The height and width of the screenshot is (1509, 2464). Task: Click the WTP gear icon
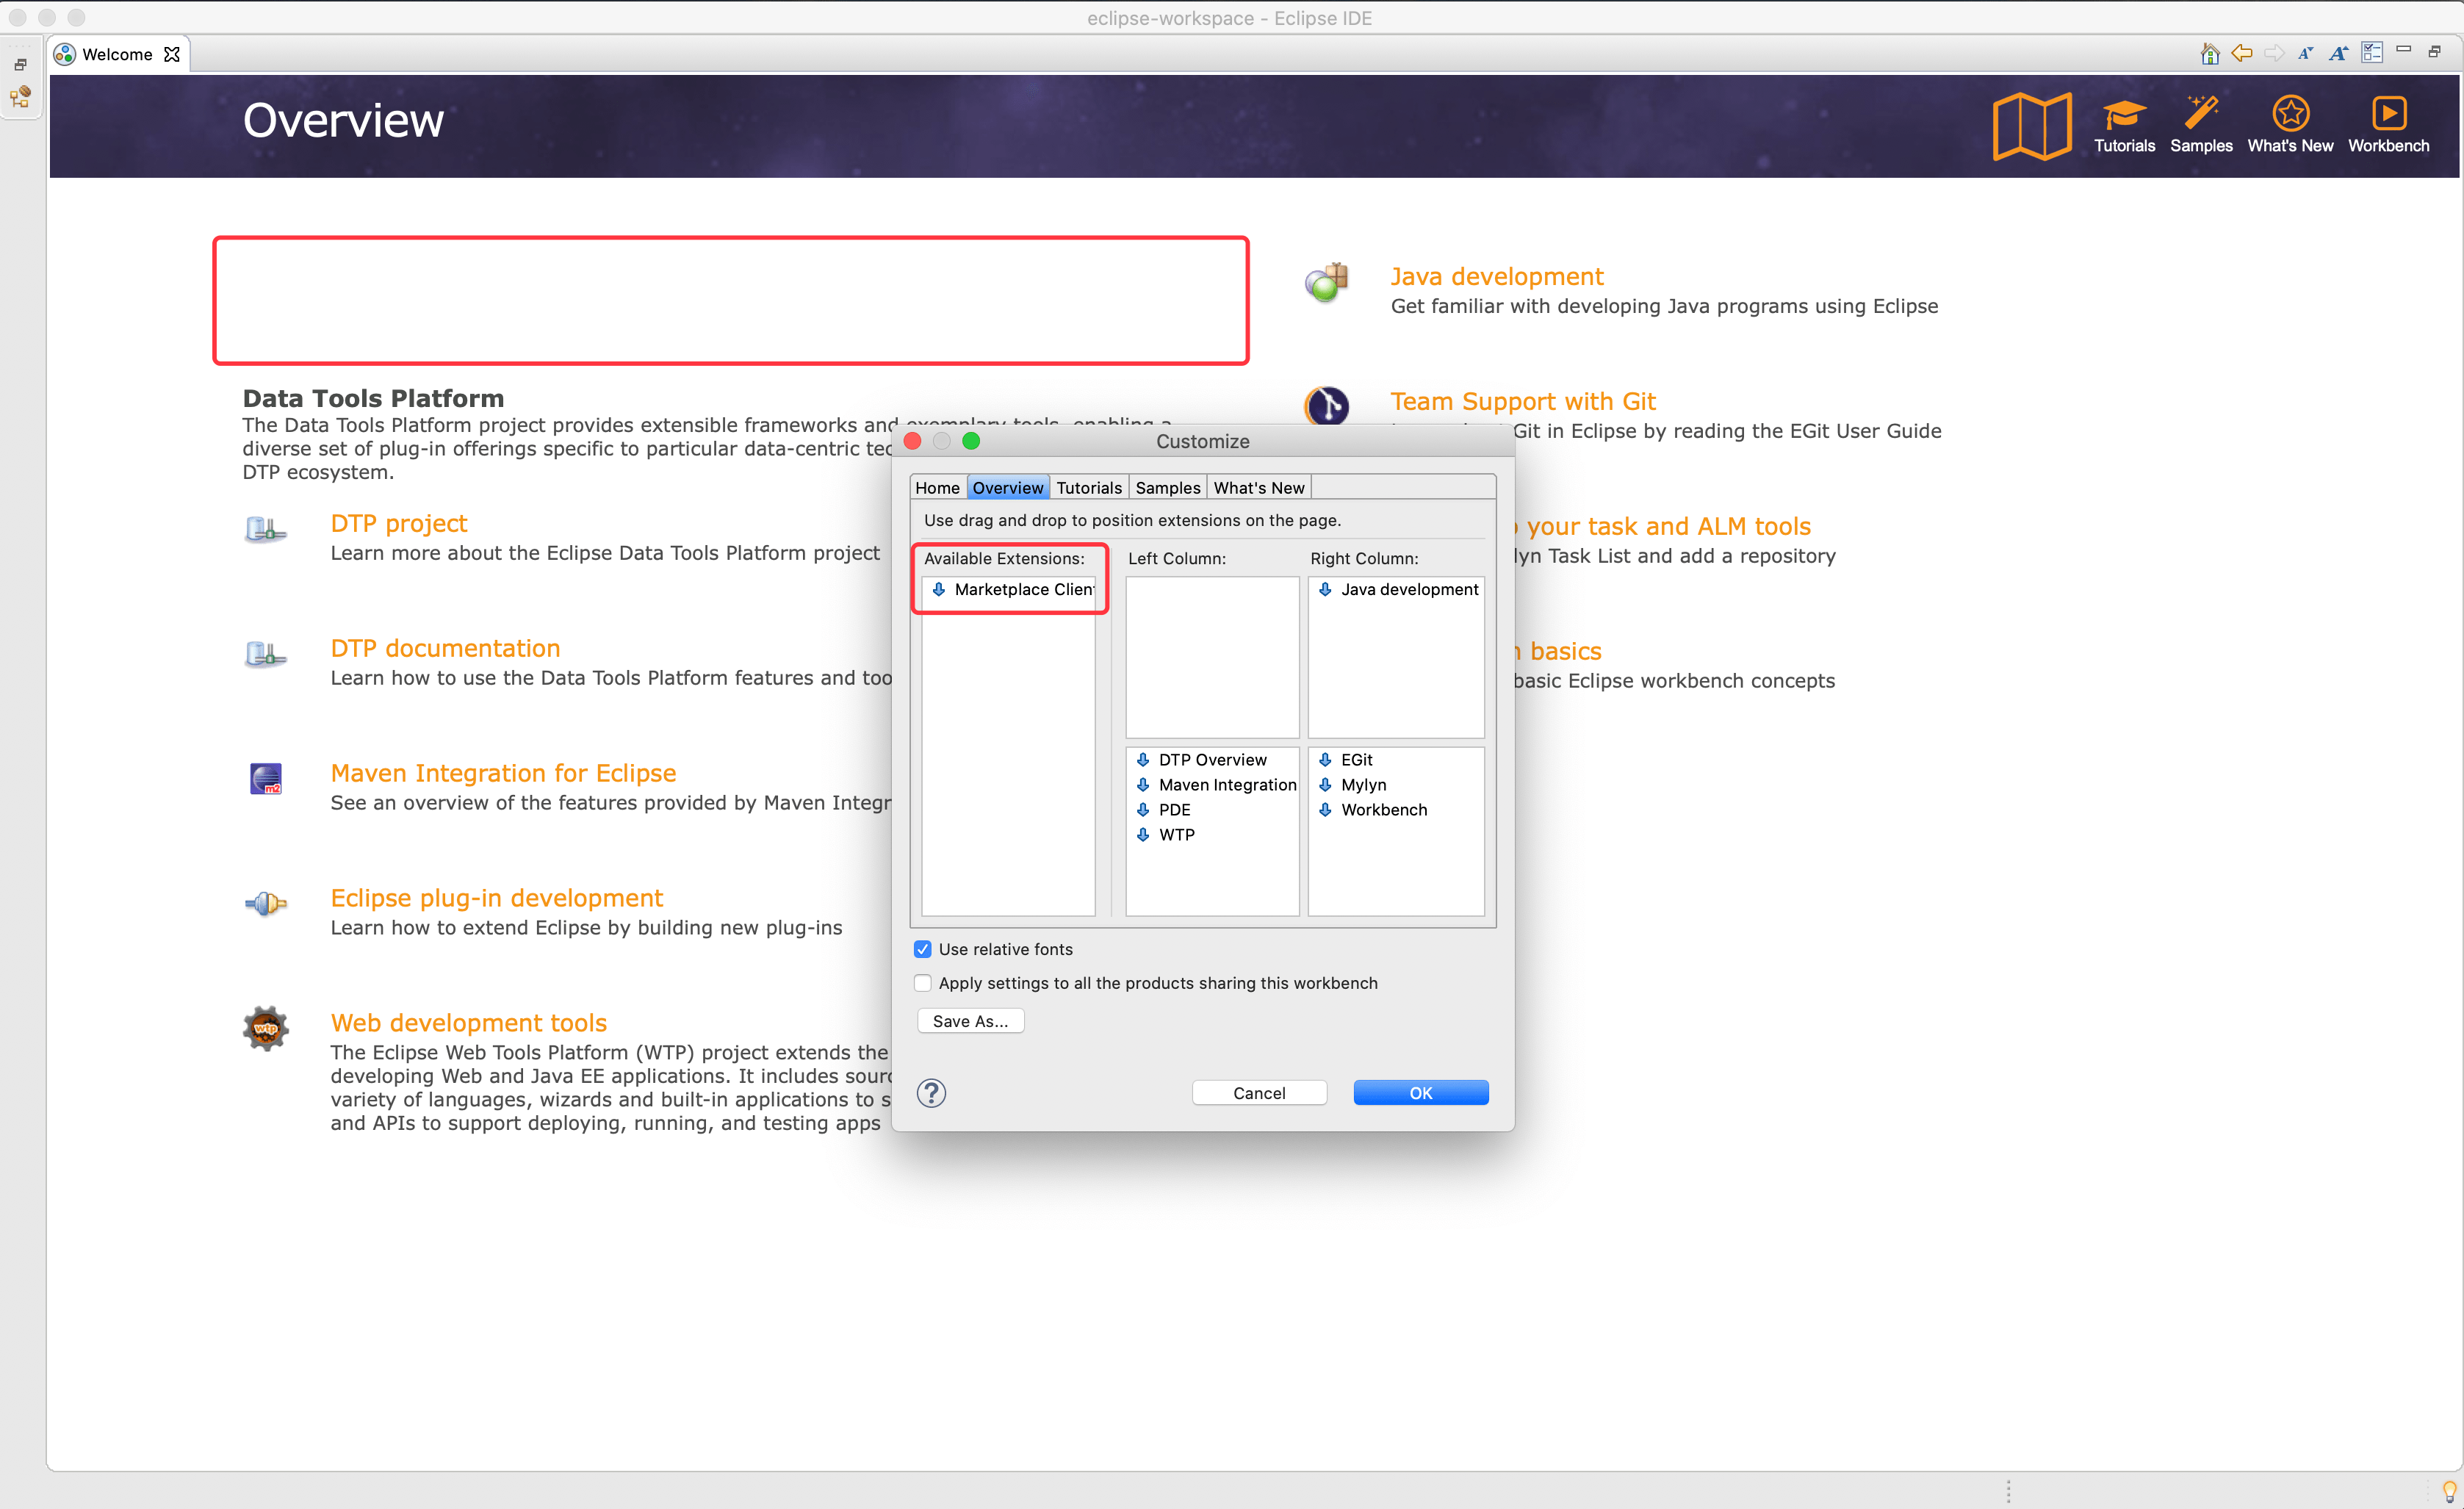(266, 1028)
